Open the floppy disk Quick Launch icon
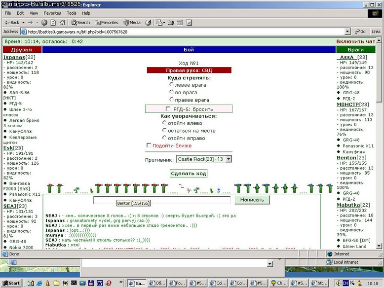Screen dimensions: 384x288 coord(91,283)
